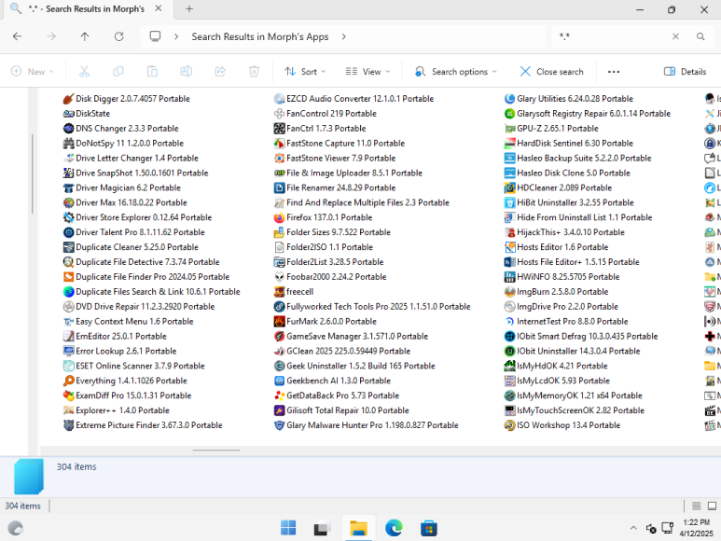Image resolution: width=721 pixels, height=541 pixels.
Task: Click the navigation pane vertical scrollbar
Action: (x=33, y=173)
